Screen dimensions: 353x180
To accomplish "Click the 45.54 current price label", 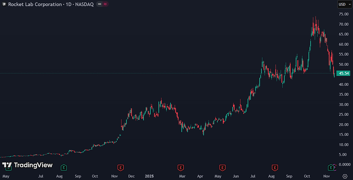I will pos(344,73).
